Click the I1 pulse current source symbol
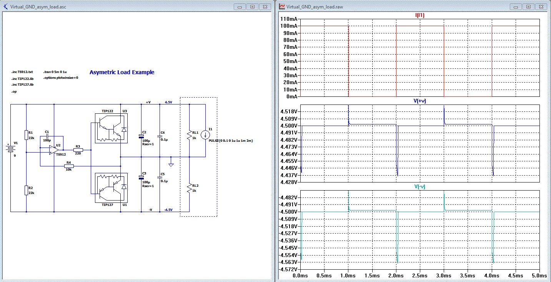551x282 pixels. pos(205,135)
